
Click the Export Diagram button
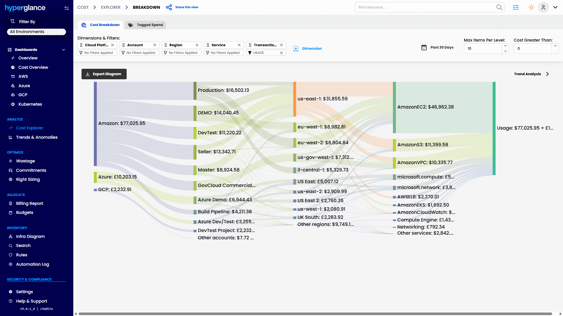(x=104, y=74)
